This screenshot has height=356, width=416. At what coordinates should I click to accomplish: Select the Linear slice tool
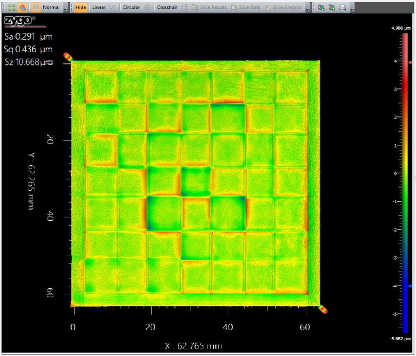(x=99, y=7)
